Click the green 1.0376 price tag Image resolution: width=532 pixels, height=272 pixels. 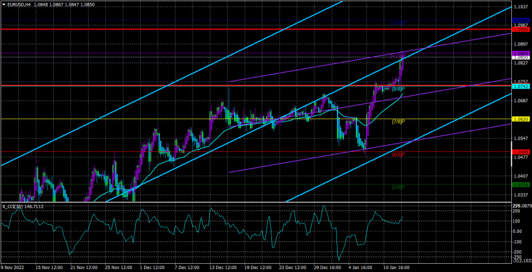click(x=520, y=184)
